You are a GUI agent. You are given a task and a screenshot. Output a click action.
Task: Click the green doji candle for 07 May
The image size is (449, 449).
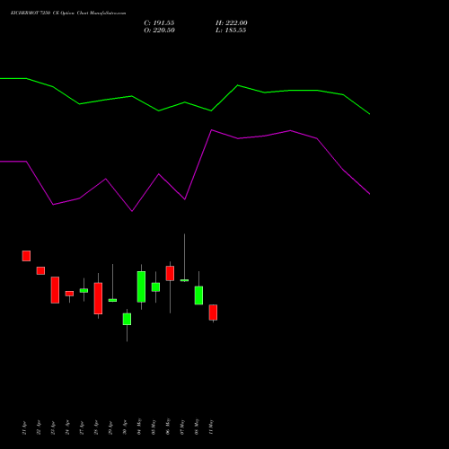point(184,280)
